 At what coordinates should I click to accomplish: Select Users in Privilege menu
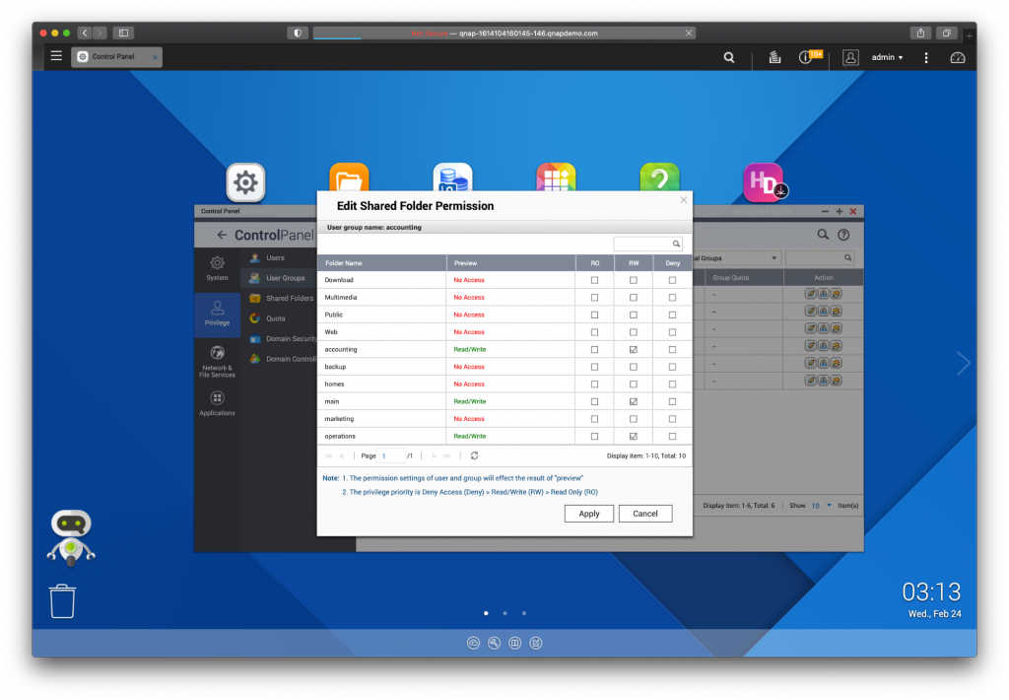278,257
